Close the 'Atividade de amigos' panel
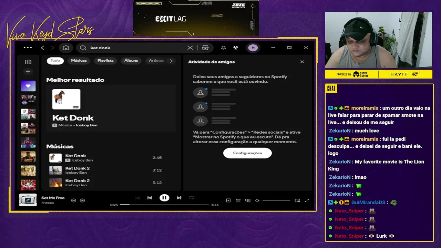 302,62
